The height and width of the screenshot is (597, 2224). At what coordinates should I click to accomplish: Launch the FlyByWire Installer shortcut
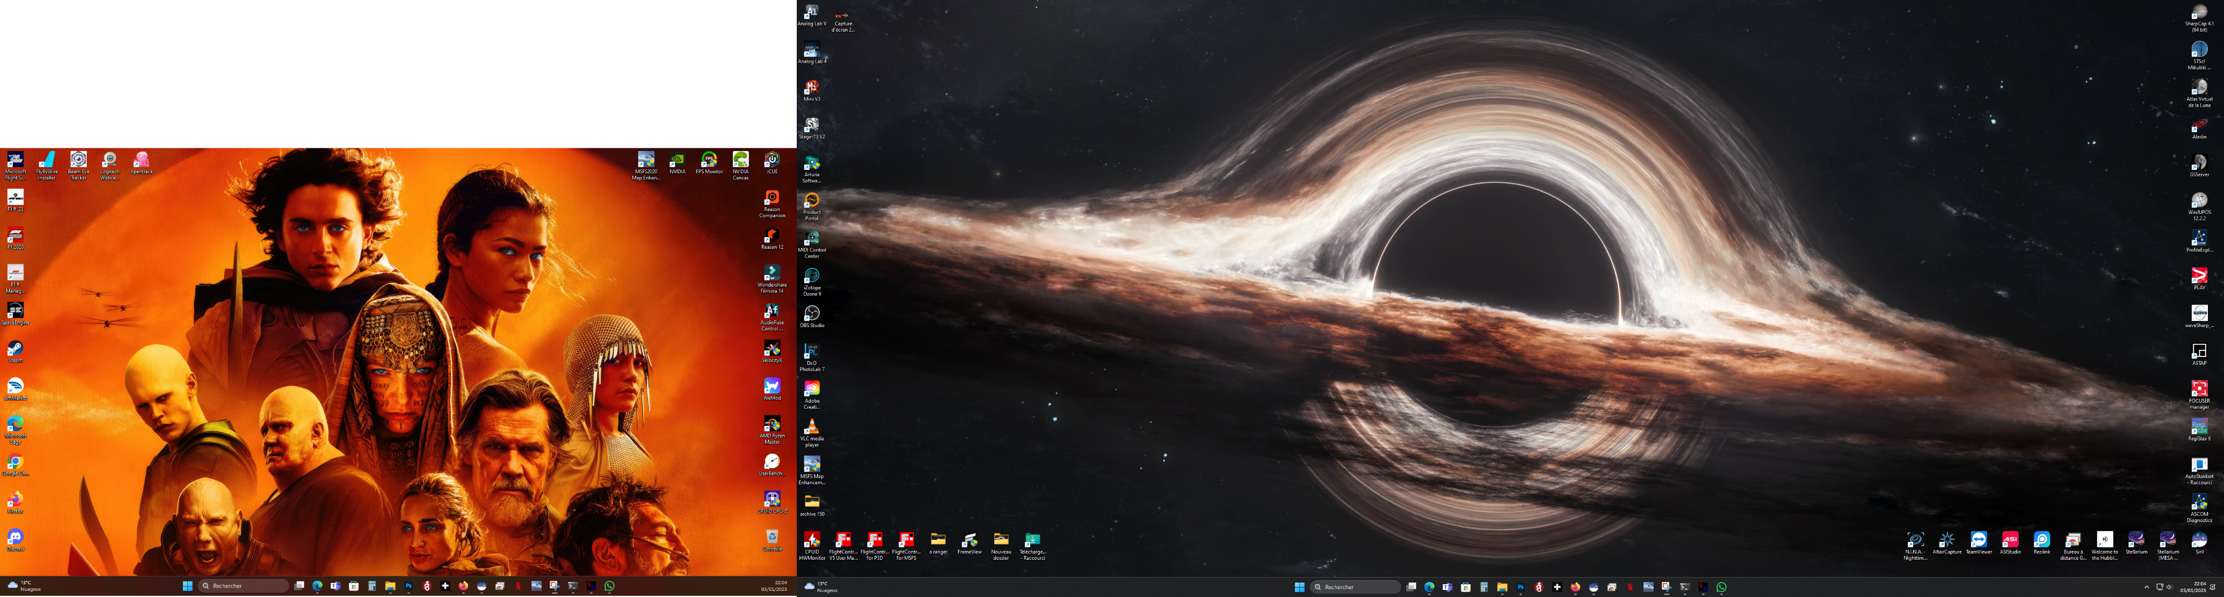[x=47, y=165]
